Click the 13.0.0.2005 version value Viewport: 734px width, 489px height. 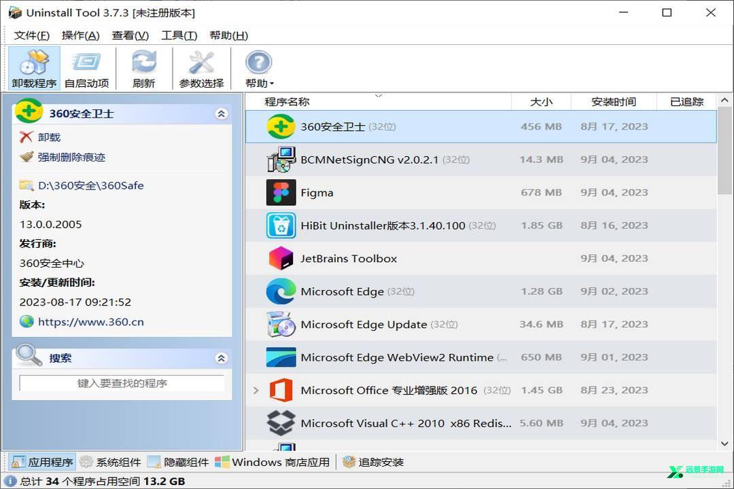(50, 224)
